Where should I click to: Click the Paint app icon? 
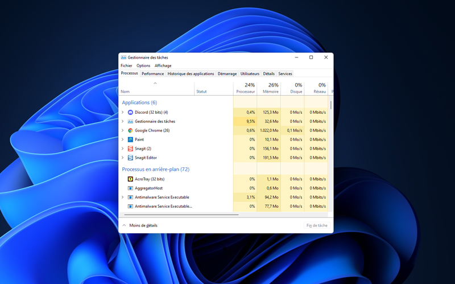click(x=130, y=139)
